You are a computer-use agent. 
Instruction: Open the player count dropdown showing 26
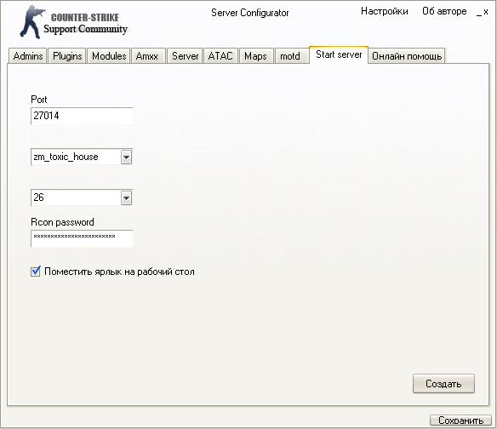(x=126, y=197)
